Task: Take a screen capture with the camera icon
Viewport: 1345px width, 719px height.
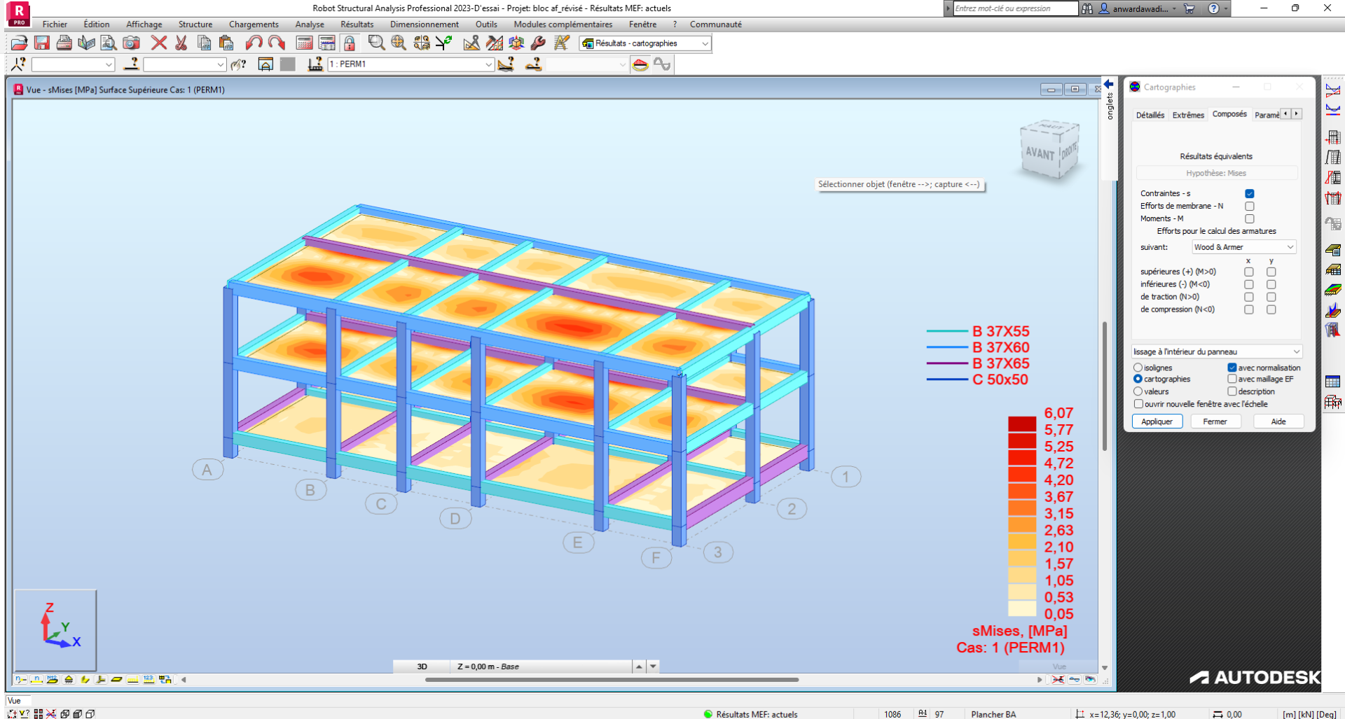Action: click(131, 43)
